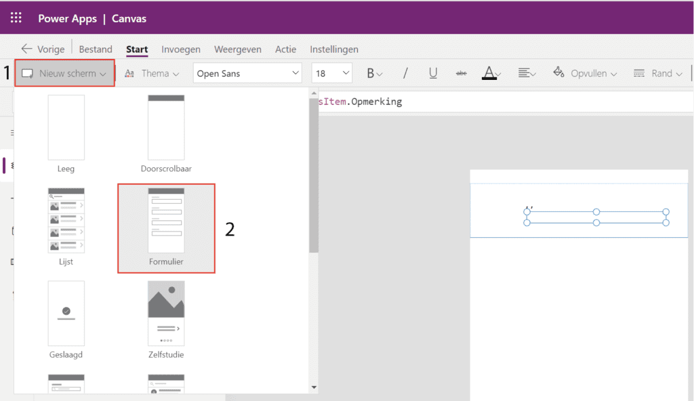Open the Weergeven tab

coord(238,49)
